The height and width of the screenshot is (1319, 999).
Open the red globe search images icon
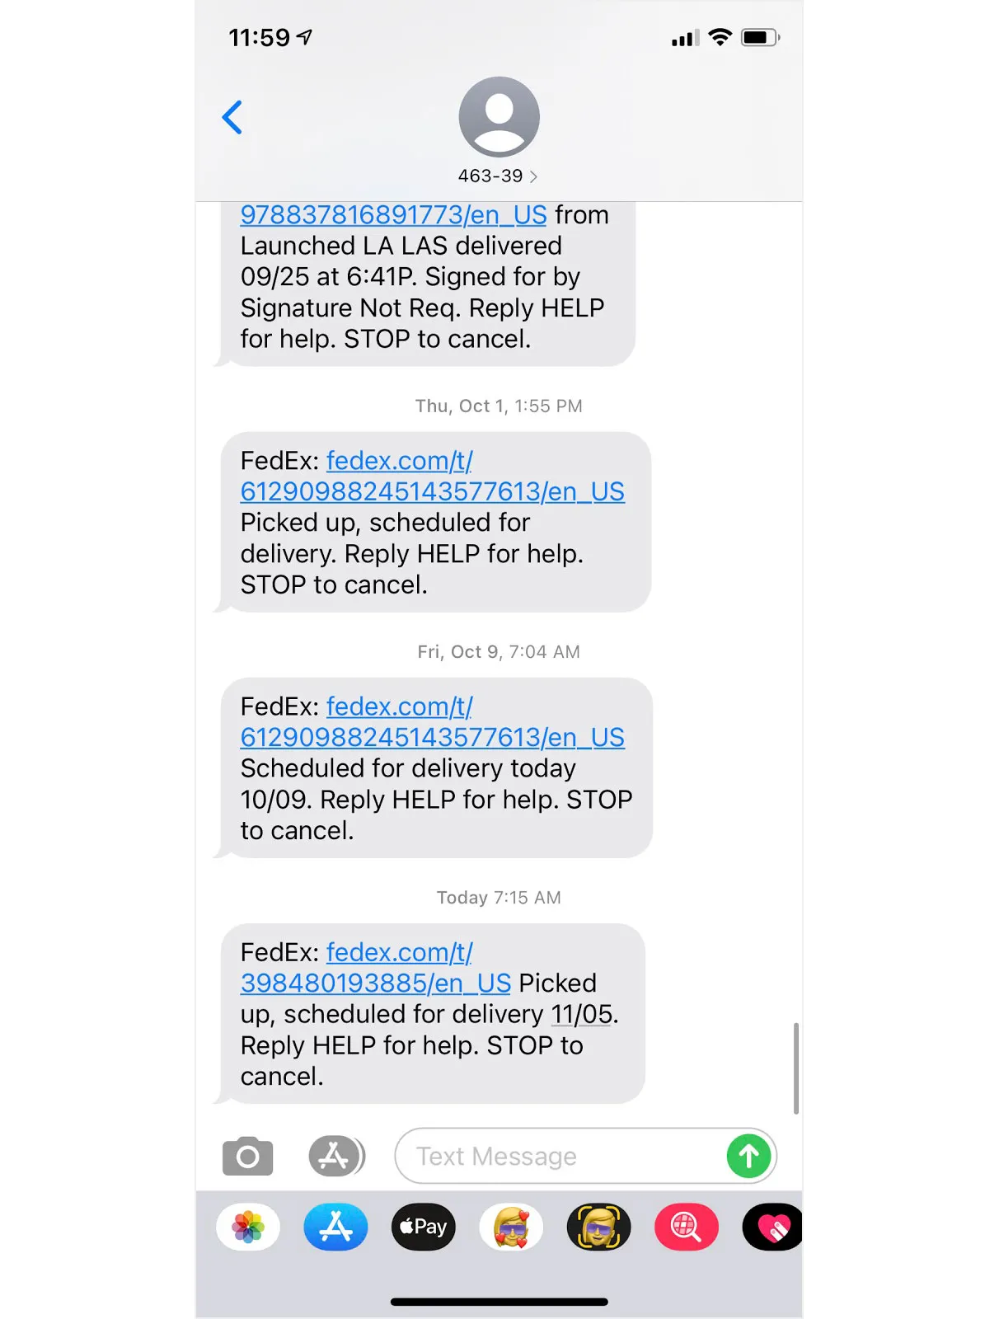687,1227
